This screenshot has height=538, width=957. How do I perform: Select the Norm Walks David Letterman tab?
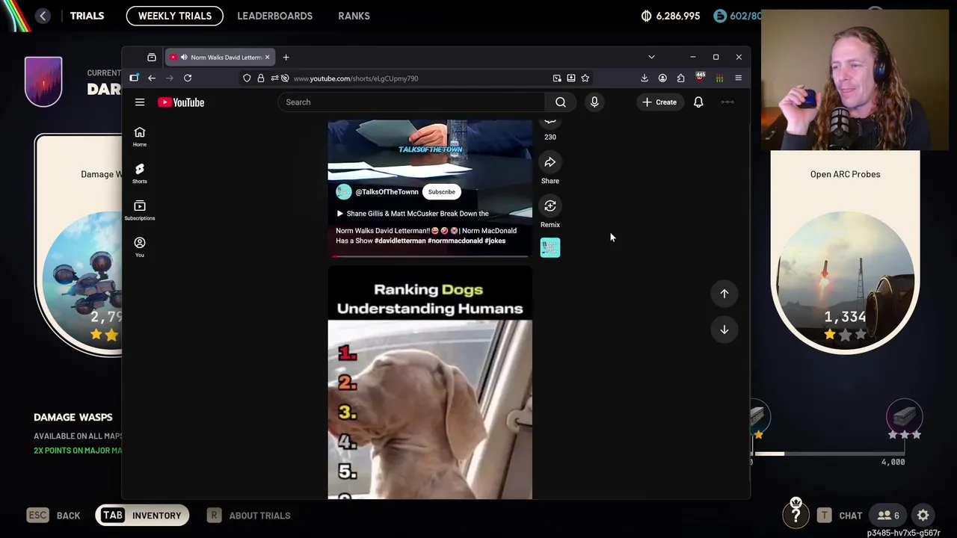click(220, 58)
